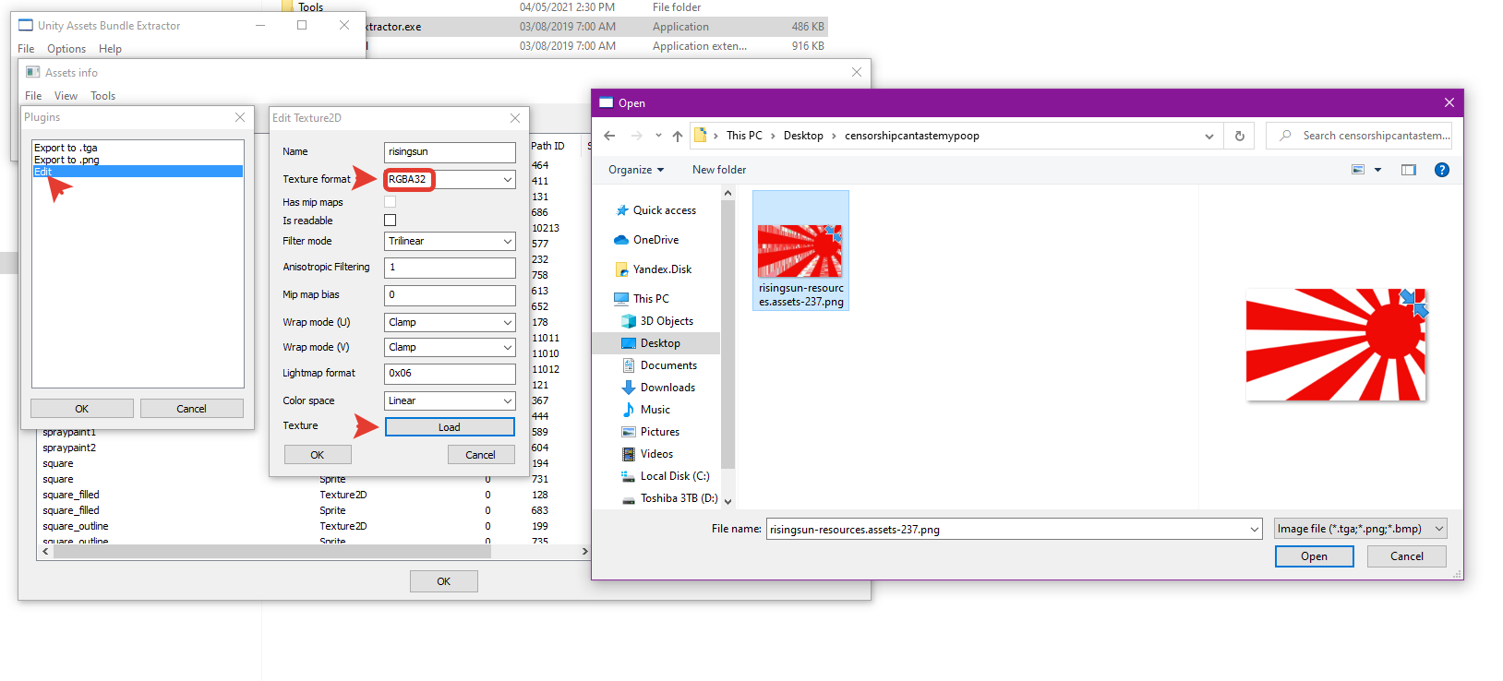Click the Name field containing risingsun
Viewport: 1503px width, 681px height.
(x=450, y=151)
